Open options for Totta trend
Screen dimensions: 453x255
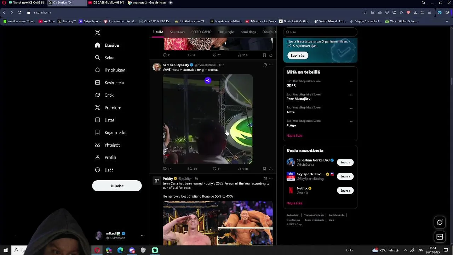click(x=351, y=108)
